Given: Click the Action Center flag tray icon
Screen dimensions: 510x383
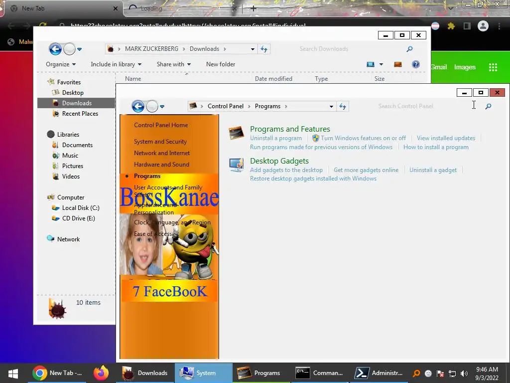Looking at the screenshot, I should pos(440,373).
